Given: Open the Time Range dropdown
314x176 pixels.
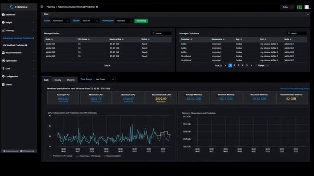Looking at the screenshot, I should pyautogui.click(x=105, y=79).
